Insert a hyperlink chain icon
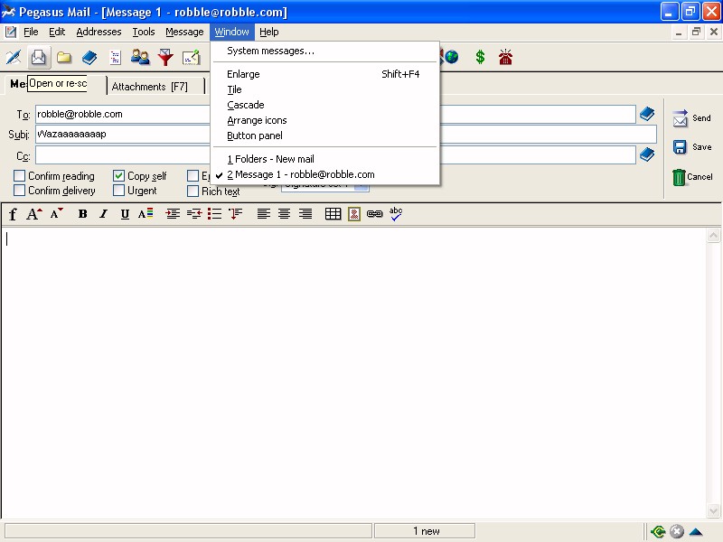 pos(375,214)
